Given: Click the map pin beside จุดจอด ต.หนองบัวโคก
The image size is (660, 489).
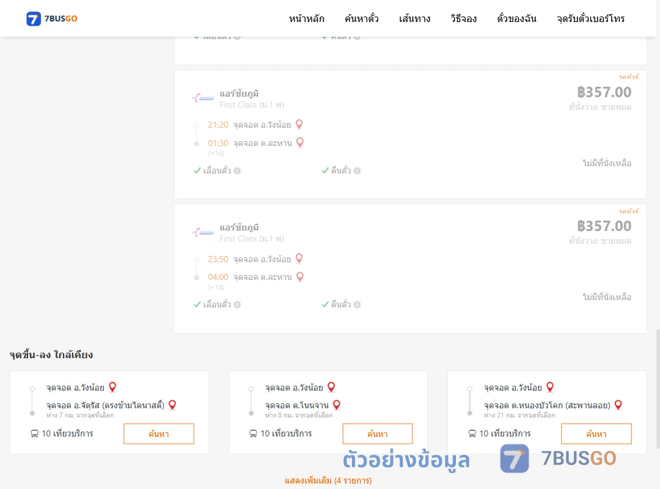Looking at the screenshot, I should click(x=618, y=405).
